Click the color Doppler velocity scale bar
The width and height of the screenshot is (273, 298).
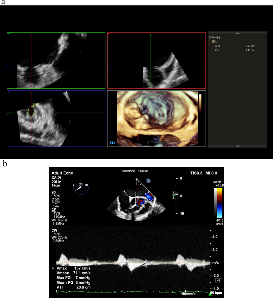point(220,203)
